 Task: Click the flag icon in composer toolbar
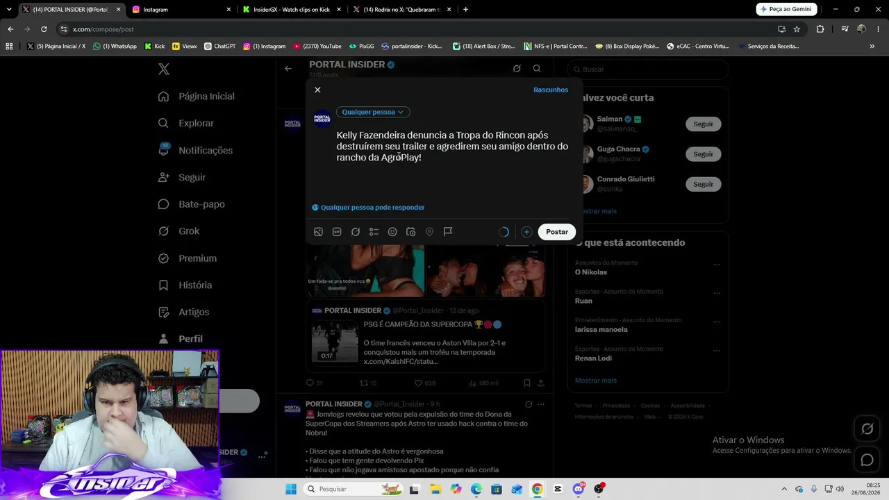pos(448,232)
